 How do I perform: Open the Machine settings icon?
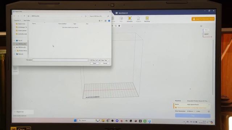pyautogui.click(x=147, y=19)
